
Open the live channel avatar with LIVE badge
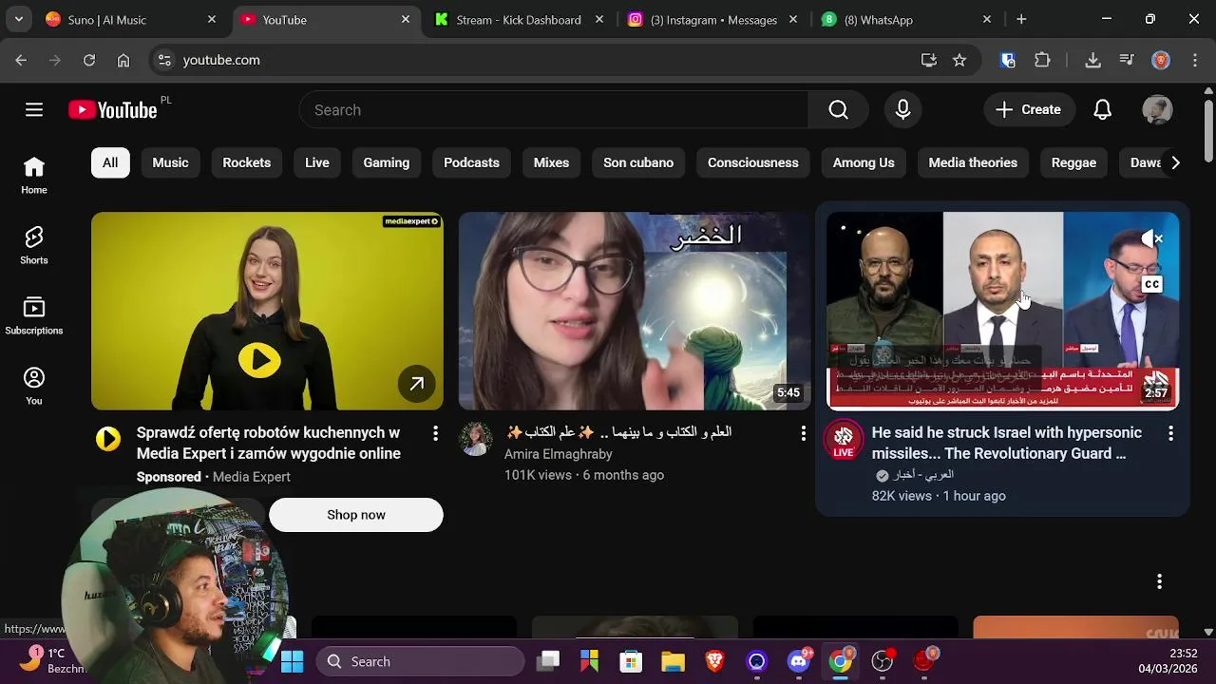click(x=843, y=440)
